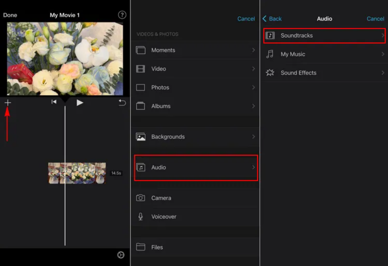Open the Files browser entry
Image resolution: width=388 pixels, height=266 pixels.
click(157, 247)
